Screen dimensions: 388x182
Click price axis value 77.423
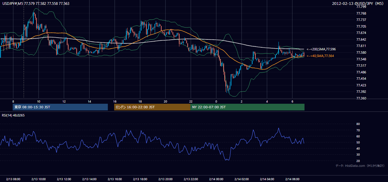point(361,85)
